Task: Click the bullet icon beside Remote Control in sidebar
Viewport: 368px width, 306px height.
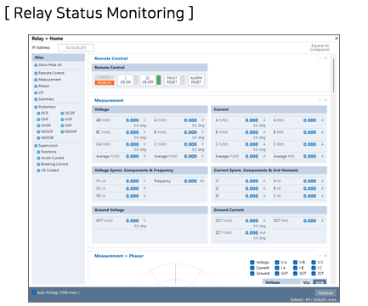Action: pyautogui.click(x=36, y=73)
